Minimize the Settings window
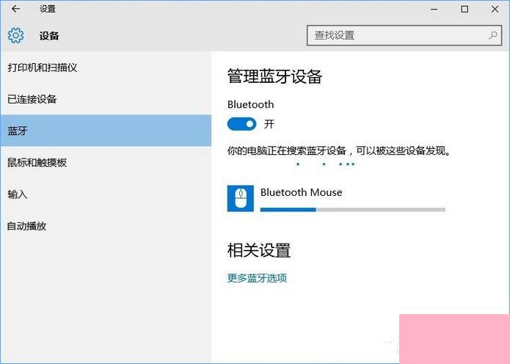The image size is (510, 364). coord(434,9)
